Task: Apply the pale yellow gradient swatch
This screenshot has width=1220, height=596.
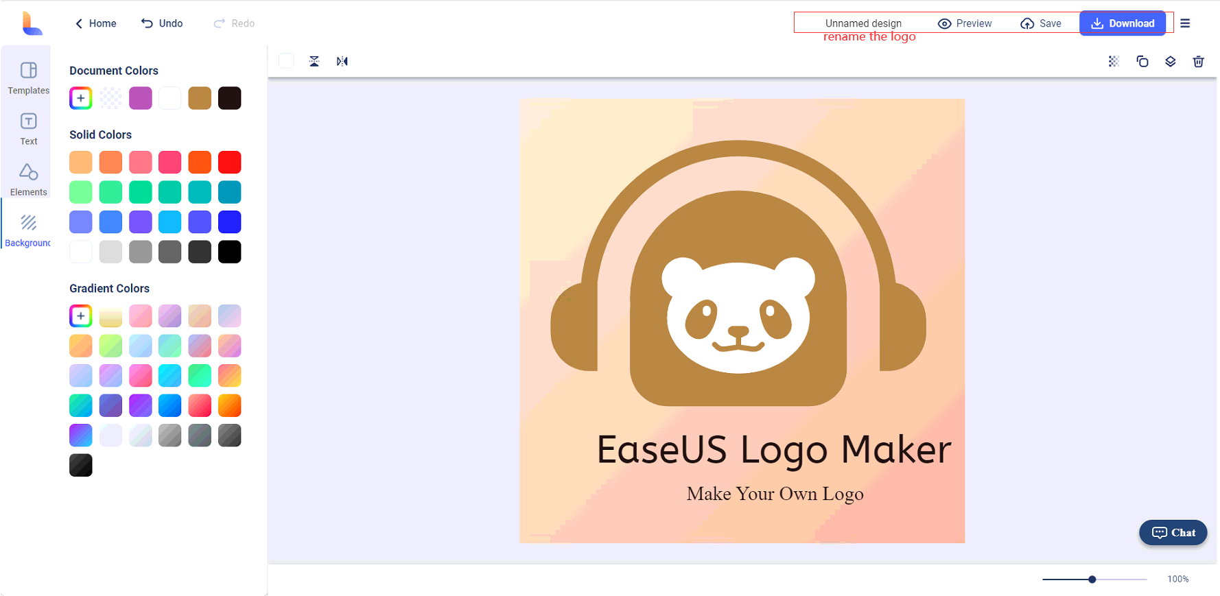Action: [110, 316]
